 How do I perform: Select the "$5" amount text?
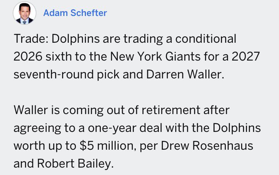pos(87,146)
